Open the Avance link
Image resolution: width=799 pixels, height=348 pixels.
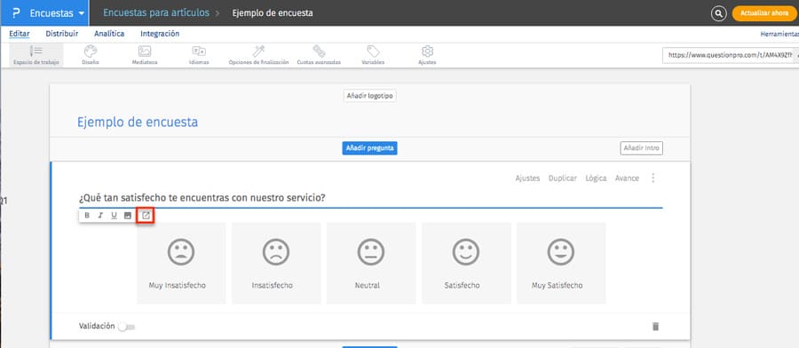tap(627, 178)
